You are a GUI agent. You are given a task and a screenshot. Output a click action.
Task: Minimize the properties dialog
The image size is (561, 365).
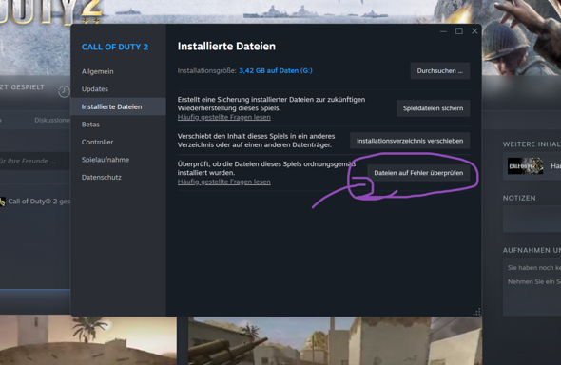(x=443, y=31)
